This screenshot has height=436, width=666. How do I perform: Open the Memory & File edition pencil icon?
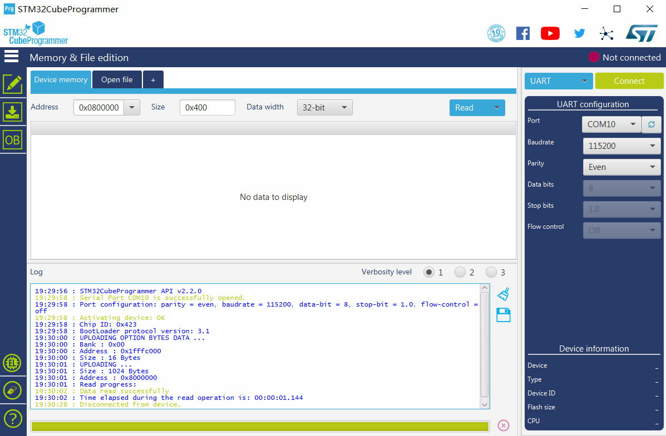(x=12, y=84)
